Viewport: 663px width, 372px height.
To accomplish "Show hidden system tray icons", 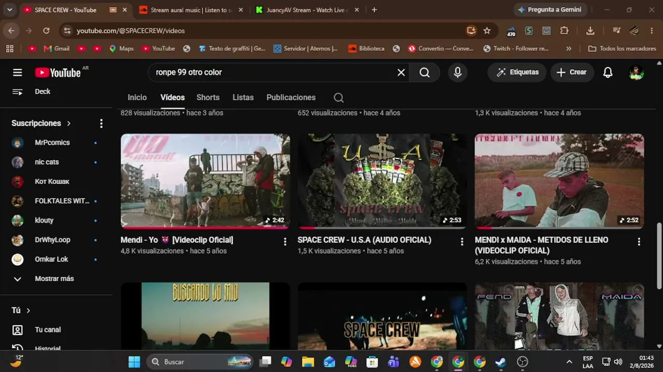I will (x=569, y=362).
